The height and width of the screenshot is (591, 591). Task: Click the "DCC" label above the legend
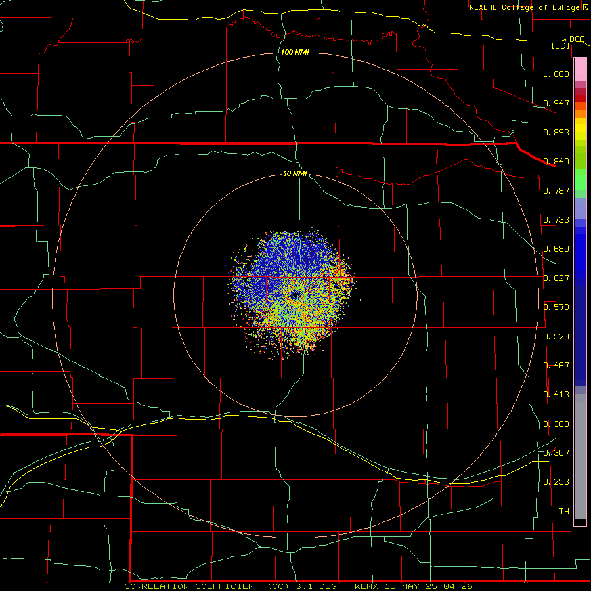[x=577, y=39]
